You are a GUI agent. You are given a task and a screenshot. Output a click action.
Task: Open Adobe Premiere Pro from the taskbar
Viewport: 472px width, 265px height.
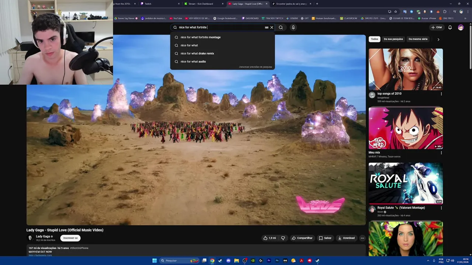269,261
